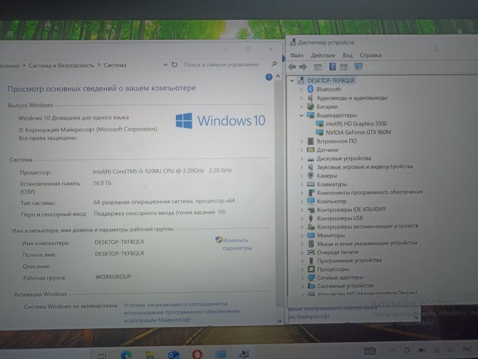Expand the Встроенное ПО category
The width and height of the screenshot is (478, 359).
tap(301, 142)
